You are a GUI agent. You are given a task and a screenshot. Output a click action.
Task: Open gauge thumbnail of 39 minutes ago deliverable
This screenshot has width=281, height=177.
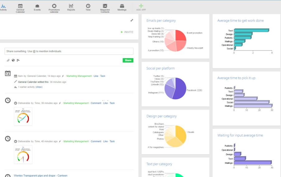(x=23, y=116)
